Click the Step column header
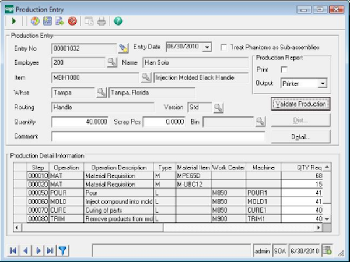Image resolution: width=350 pixels, height=262 pixels. (38, 167)
